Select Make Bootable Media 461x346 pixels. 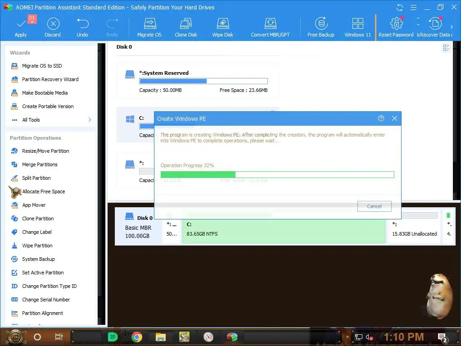45,93
